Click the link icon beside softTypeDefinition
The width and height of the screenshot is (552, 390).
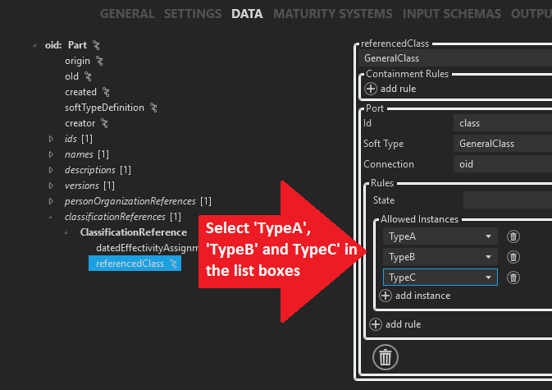[153, 108]
